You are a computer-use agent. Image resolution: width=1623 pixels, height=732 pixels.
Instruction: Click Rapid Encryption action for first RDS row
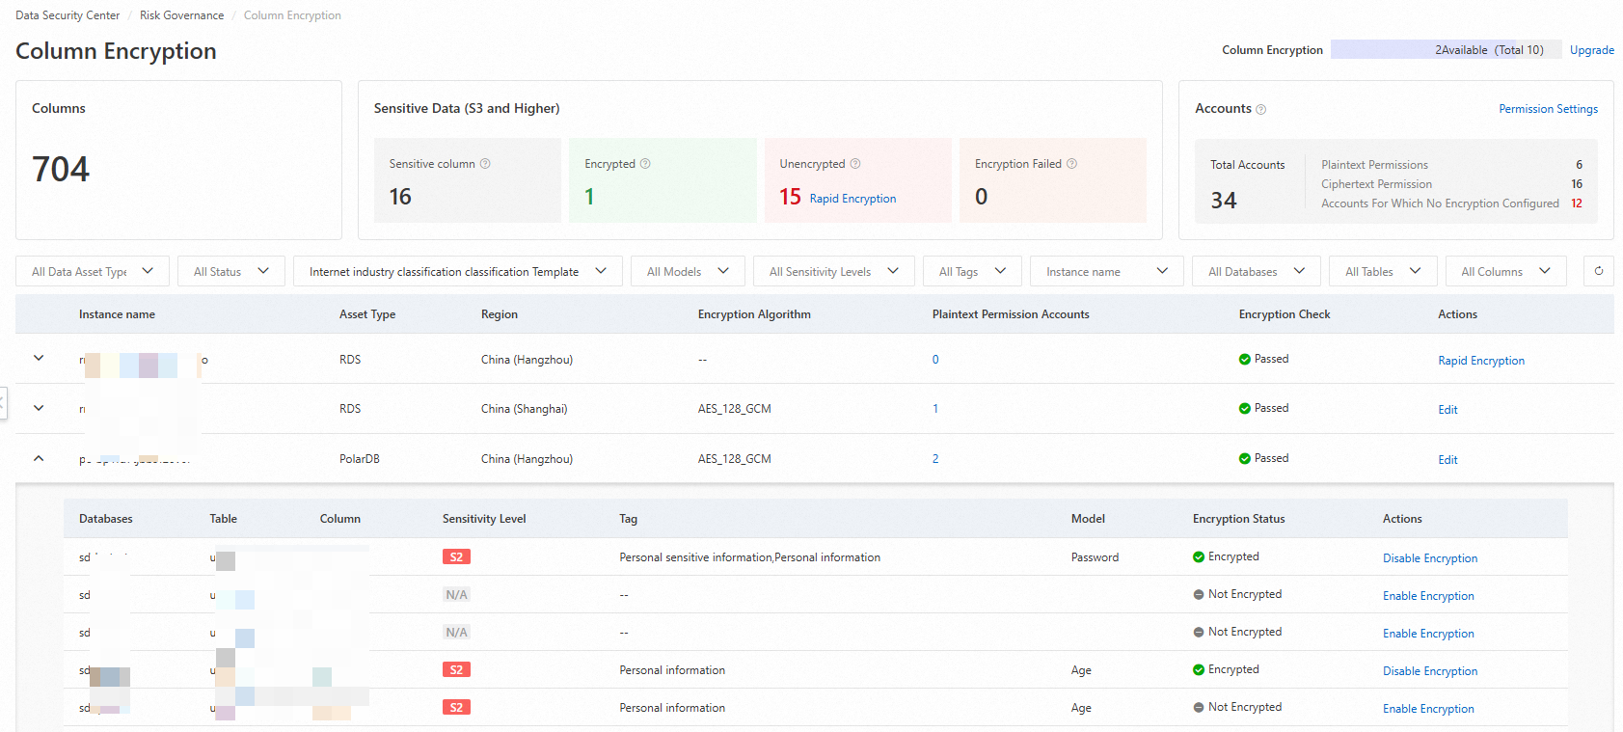point(1481,361)
